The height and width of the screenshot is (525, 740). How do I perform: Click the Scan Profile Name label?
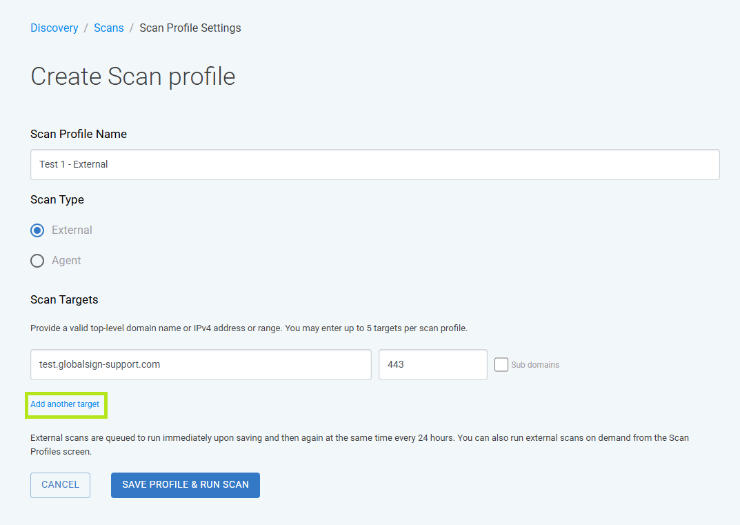click(x=79, y=134)
